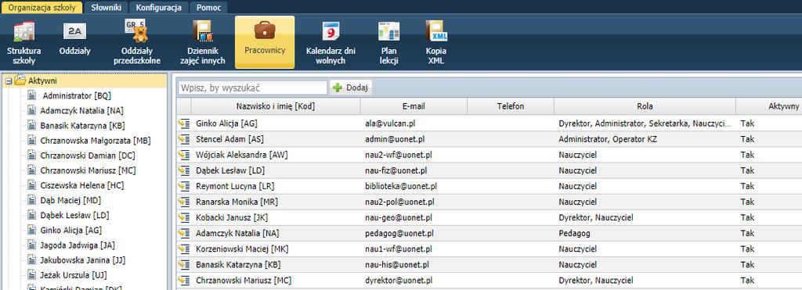Click edit icon for Chrzanowski Mariusz table row
802x290 pixels.
(183, 281)
